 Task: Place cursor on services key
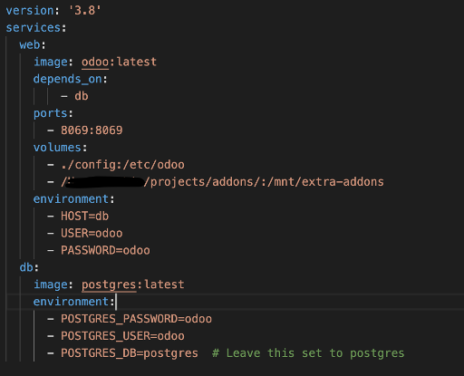point(34,28)
